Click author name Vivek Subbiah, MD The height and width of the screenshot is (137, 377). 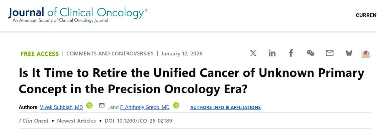[x=62, y=107]
